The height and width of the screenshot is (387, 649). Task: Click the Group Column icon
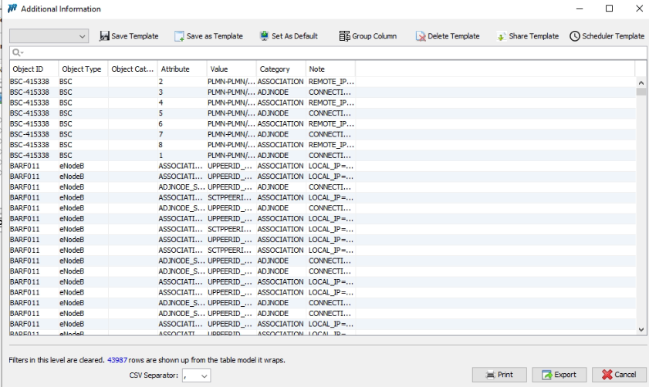point(344,36)
